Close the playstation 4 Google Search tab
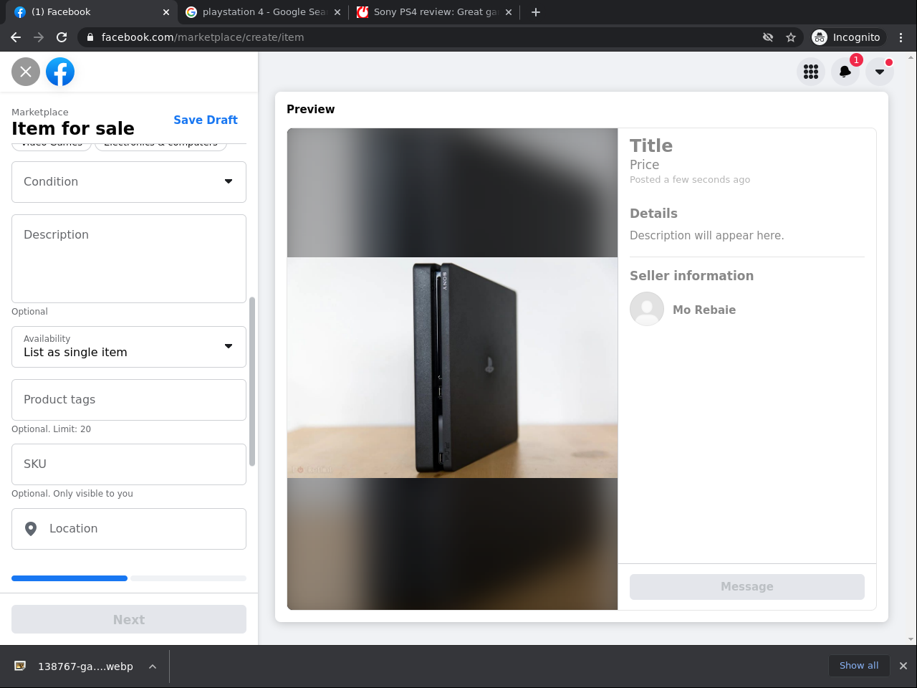The width and height of the screenshot is (917, 688). point(337,12)
